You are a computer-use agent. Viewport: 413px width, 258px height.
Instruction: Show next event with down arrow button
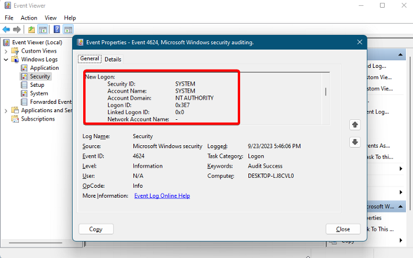pos(355,142)
